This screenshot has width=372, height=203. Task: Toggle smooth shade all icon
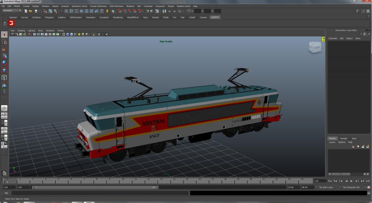pyautogui.click(x=68, y=35)
